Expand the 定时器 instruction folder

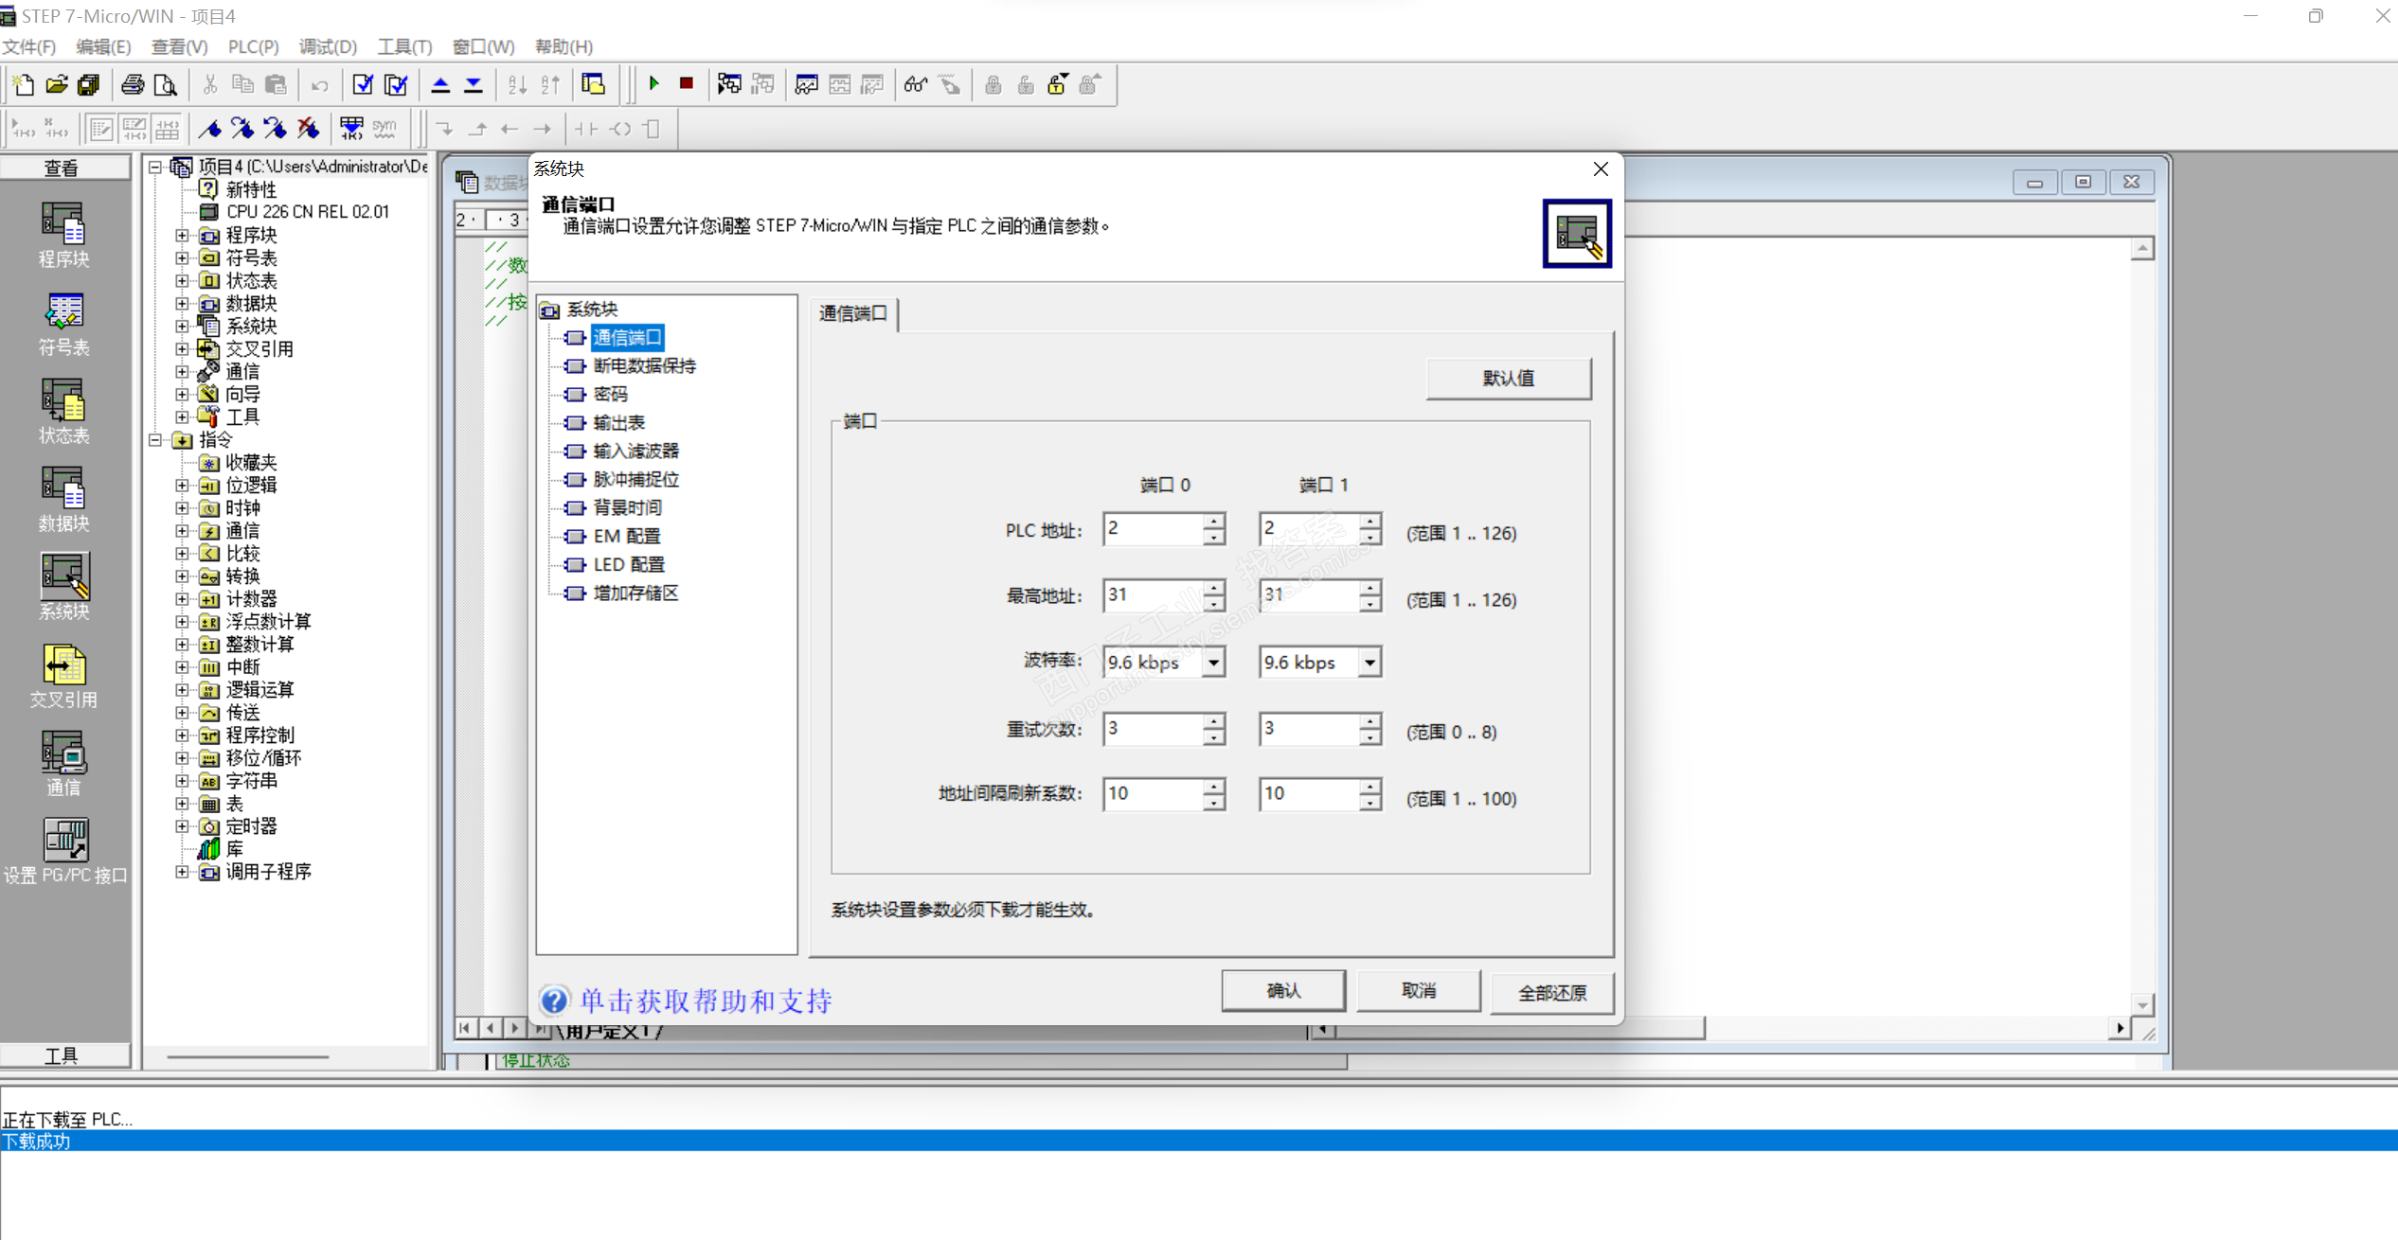click(182, 825)
